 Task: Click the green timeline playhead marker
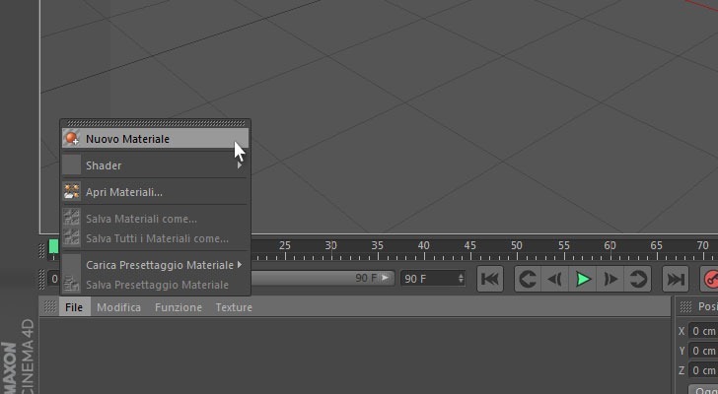click(53, 246)
